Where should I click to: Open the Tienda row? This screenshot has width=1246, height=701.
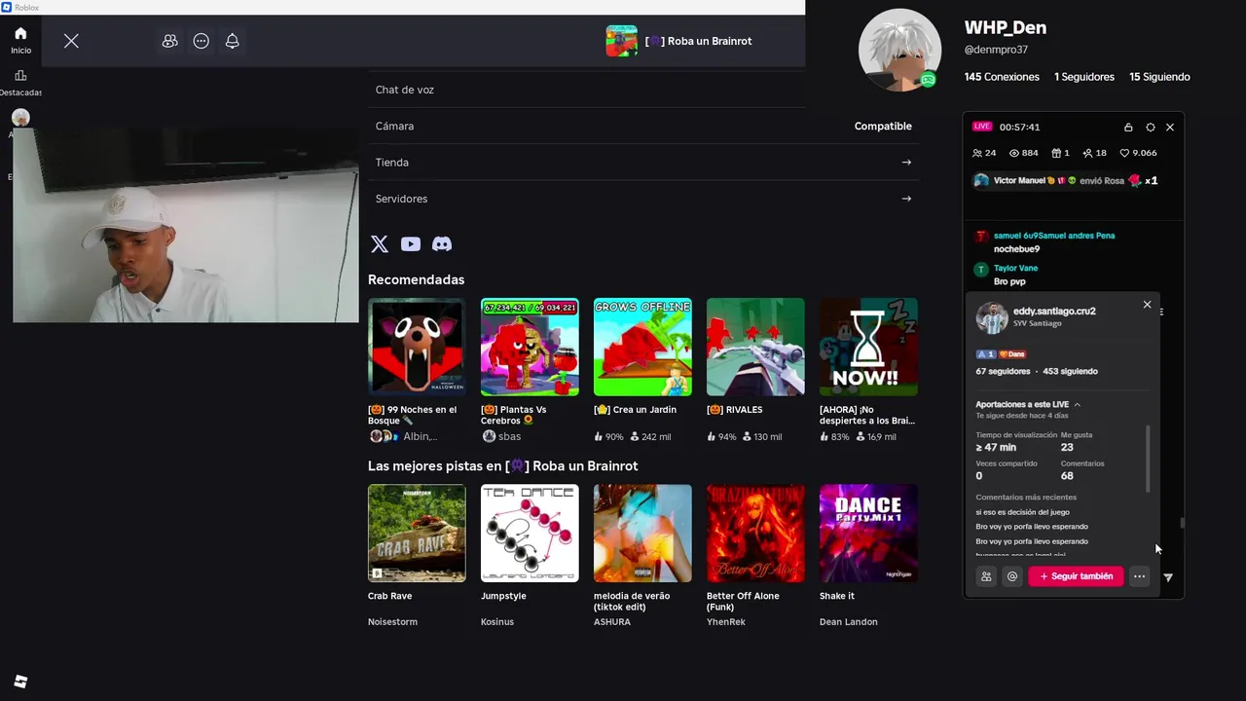coord(643,163)
